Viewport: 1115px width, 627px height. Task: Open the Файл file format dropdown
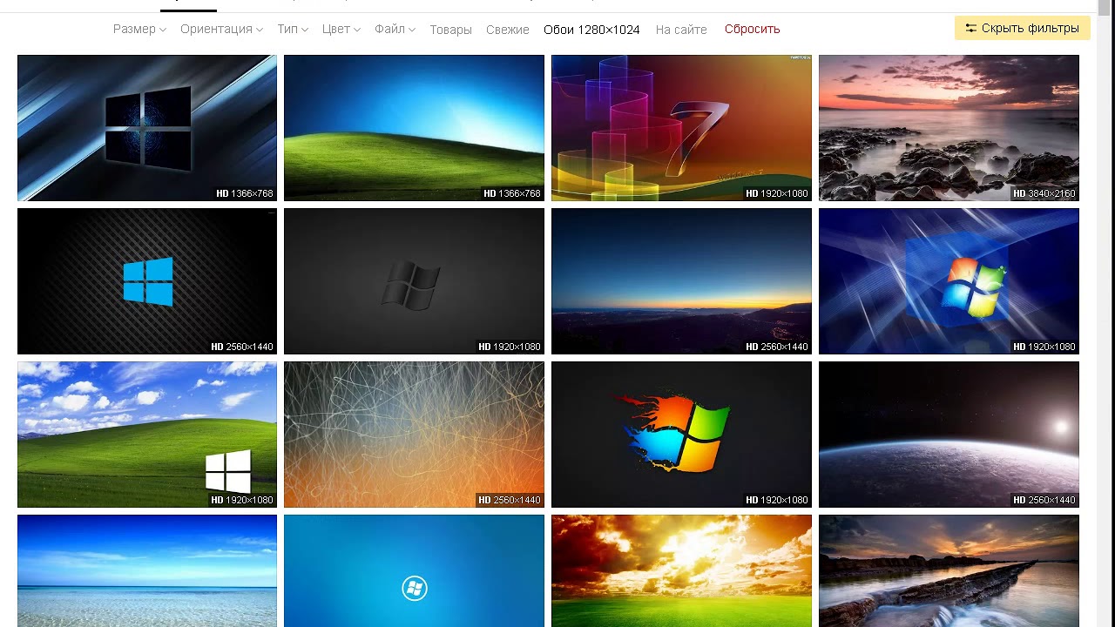click(x=395, y=29)
